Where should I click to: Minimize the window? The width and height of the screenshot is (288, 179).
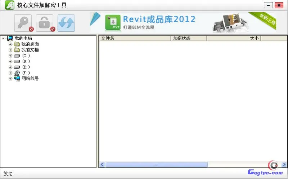pyautogui.click(x=268, y=5)
